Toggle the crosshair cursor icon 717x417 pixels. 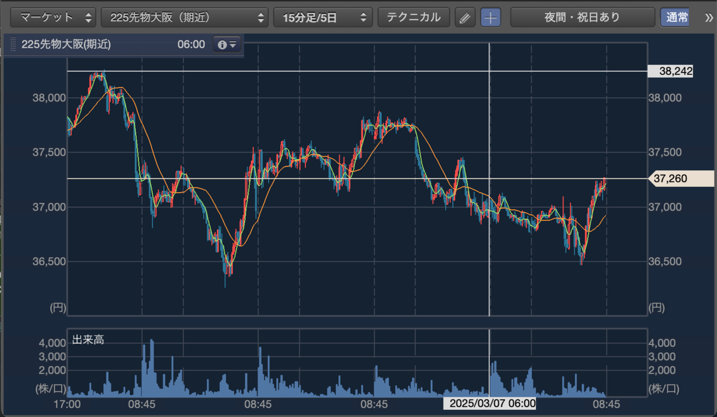coord(491,17)
